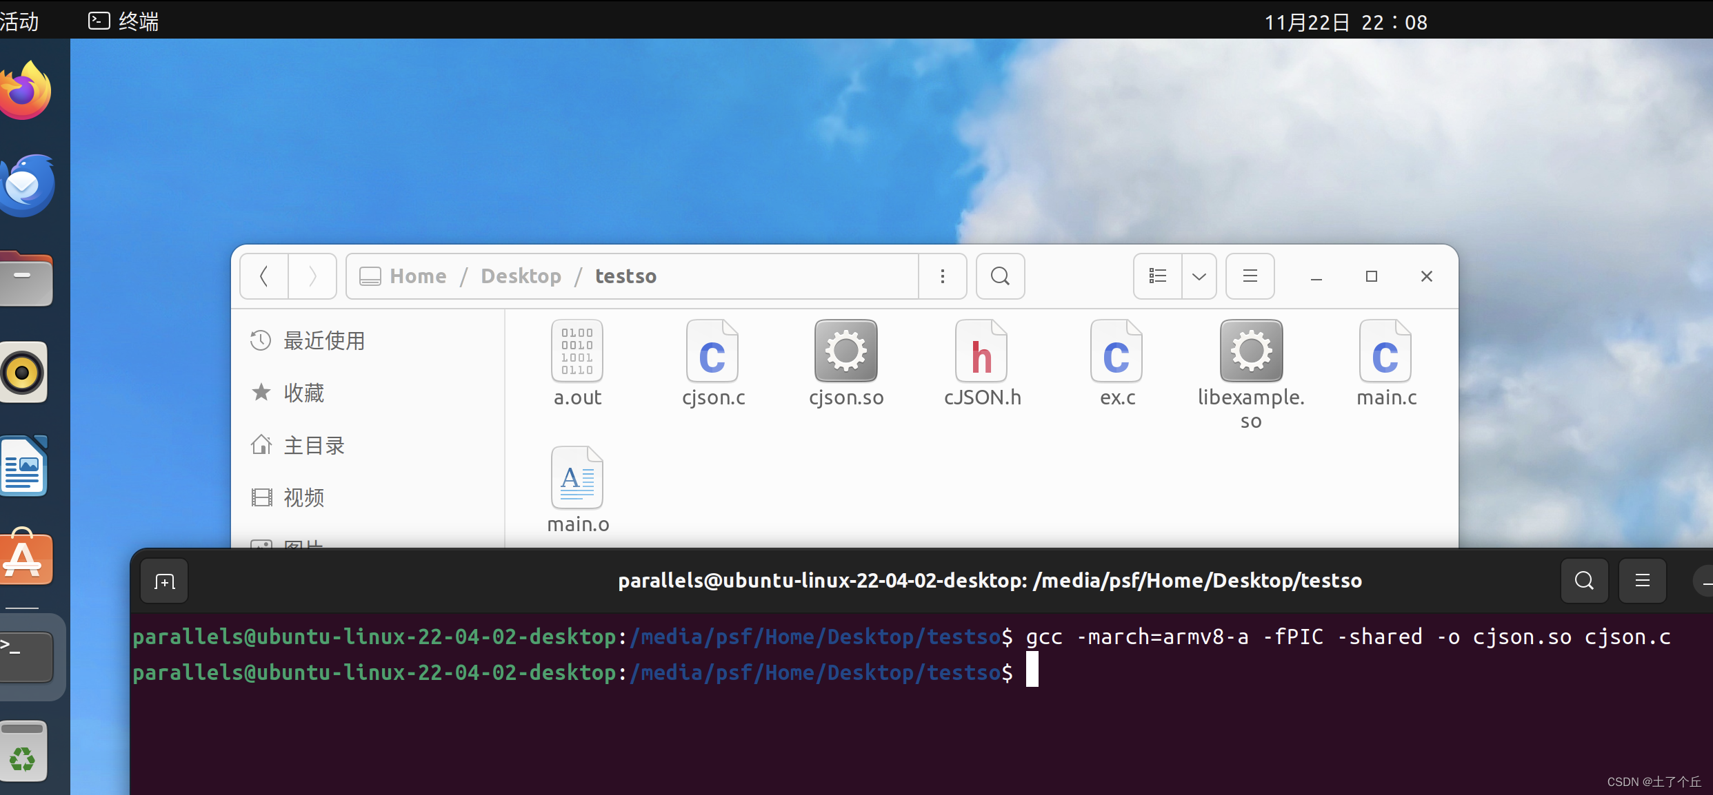Select the ex.c file

click(1117, 363)
